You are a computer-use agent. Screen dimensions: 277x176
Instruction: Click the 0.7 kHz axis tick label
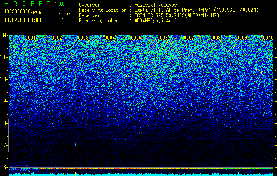pyautogui.click(x=4, y=145)
